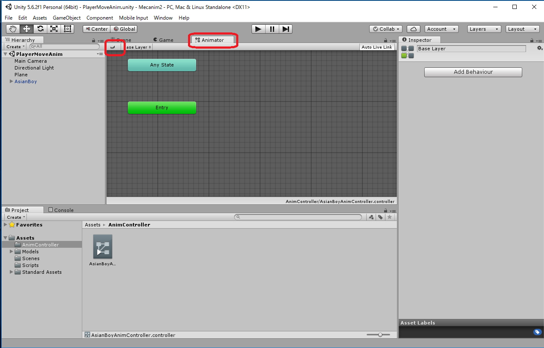Open the Layers dropdown

(x=484, y=29)
